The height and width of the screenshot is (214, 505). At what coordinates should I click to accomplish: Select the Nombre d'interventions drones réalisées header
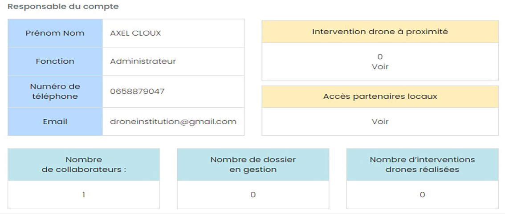pos(423,165)
